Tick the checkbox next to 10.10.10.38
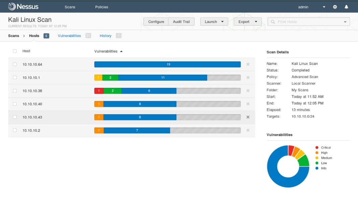The height and width of the screenshot is (200, 358). coord(15,91)
